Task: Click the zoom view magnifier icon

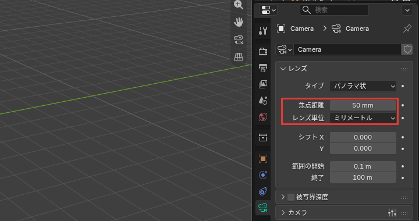Action: click(x=239, y=5)
